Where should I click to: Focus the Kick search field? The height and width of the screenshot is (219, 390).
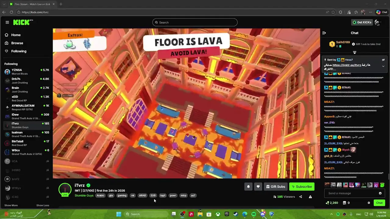(x=195, y=22)
